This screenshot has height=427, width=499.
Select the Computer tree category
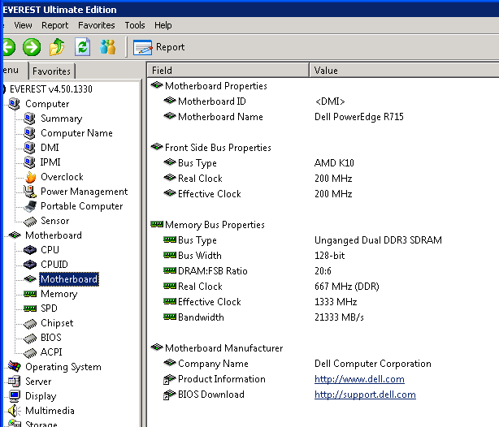point(47,104)
